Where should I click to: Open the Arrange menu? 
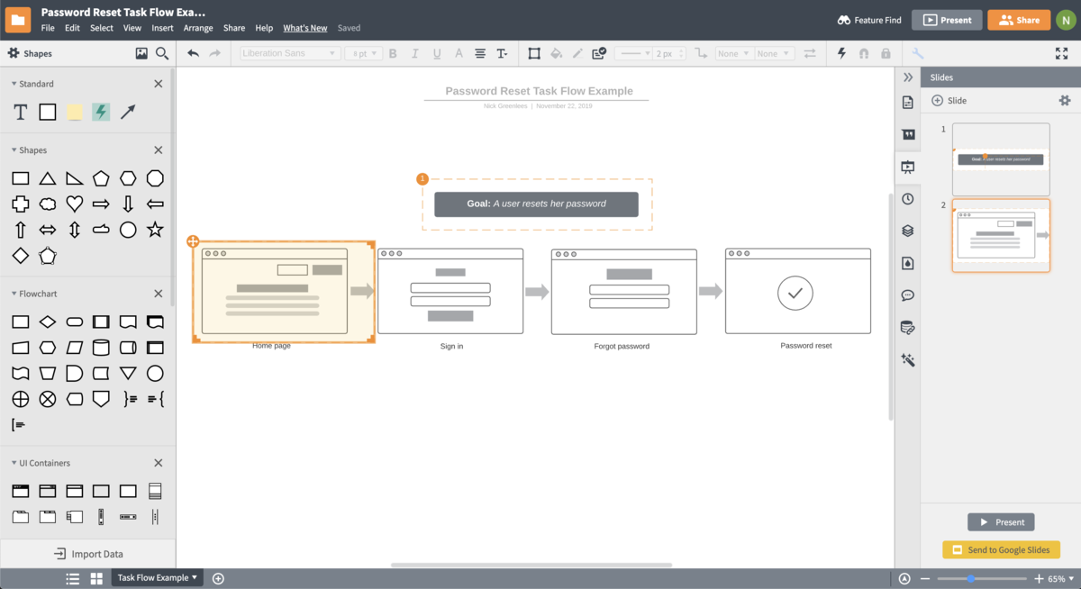[x=198, y=28]
